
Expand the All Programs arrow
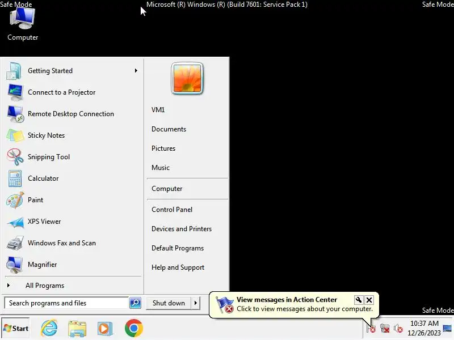point(9,286)
